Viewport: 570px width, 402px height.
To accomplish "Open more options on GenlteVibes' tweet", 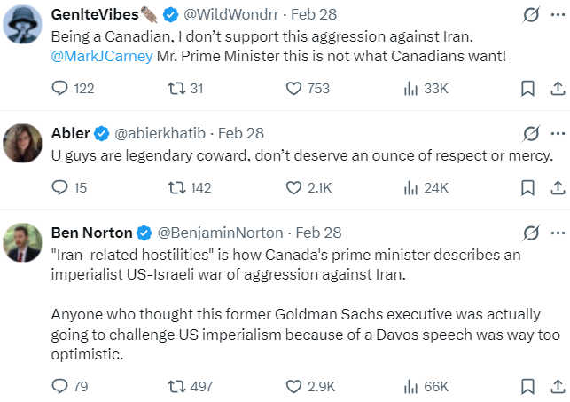I will [x=558, y=16].
